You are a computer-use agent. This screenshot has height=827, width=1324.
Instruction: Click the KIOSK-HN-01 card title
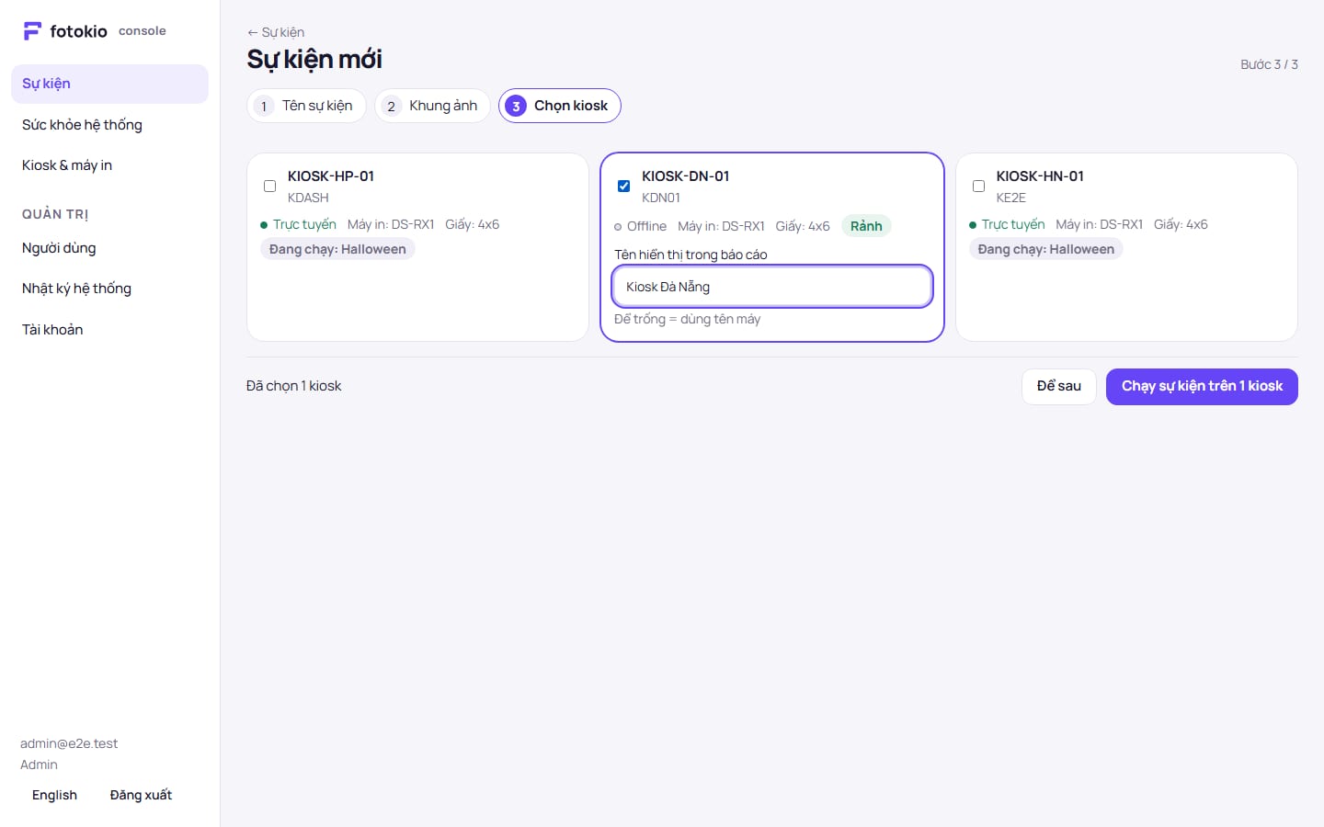coord(1040,176)
